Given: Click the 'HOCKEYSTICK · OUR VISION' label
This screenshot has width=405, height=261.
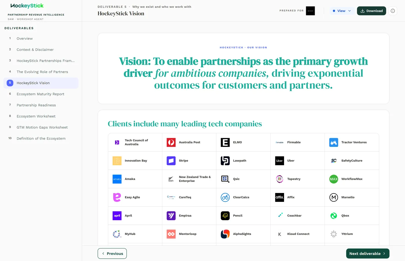Looking at the screenshot, I should click(243, 48).
